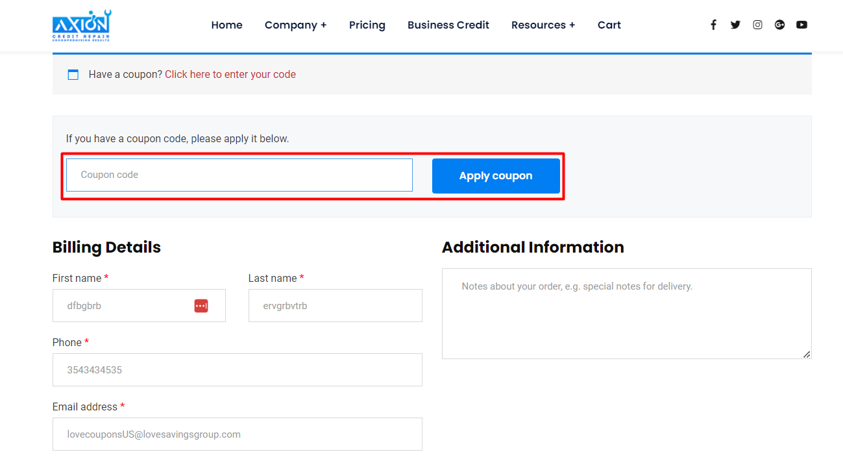Grab the order notes textarea resize handle

pos(807,354)
